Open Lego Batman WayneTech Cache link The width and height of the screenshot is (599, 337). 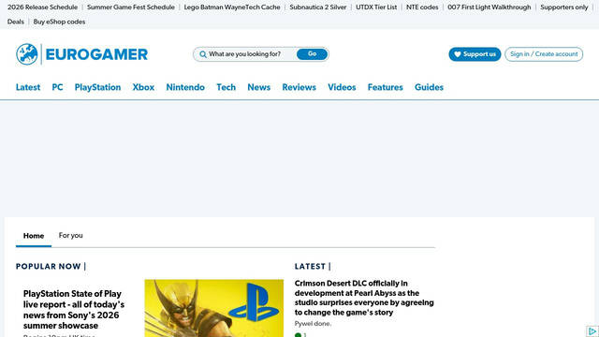coord(232,7)
